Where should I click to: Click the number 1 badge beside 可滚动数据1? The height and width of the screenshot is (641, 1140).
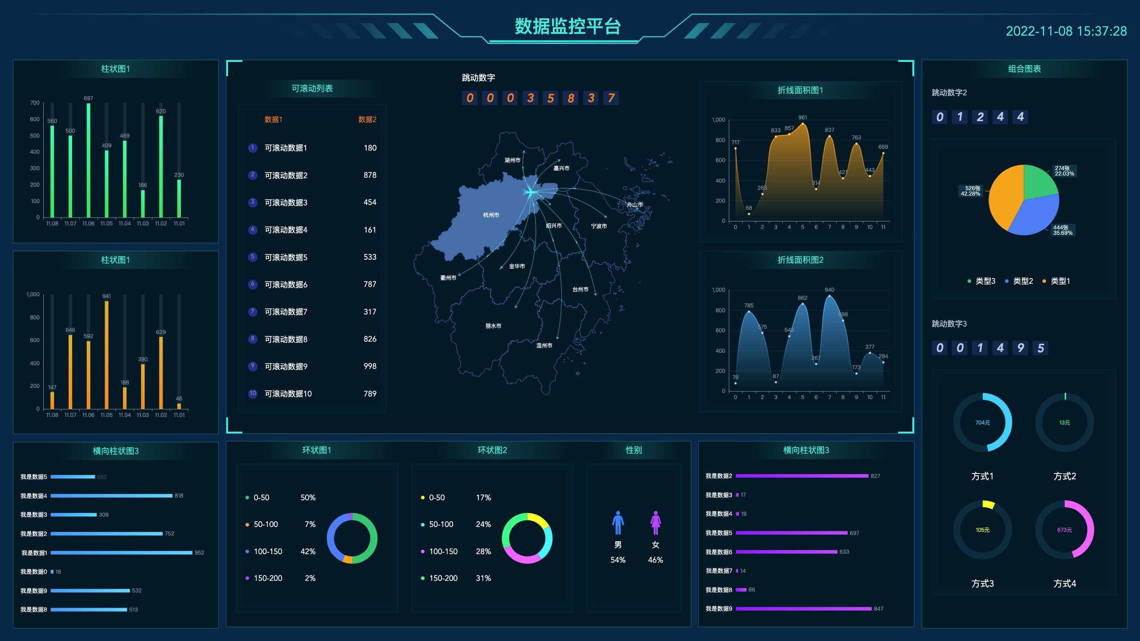(x=253, y=148)
